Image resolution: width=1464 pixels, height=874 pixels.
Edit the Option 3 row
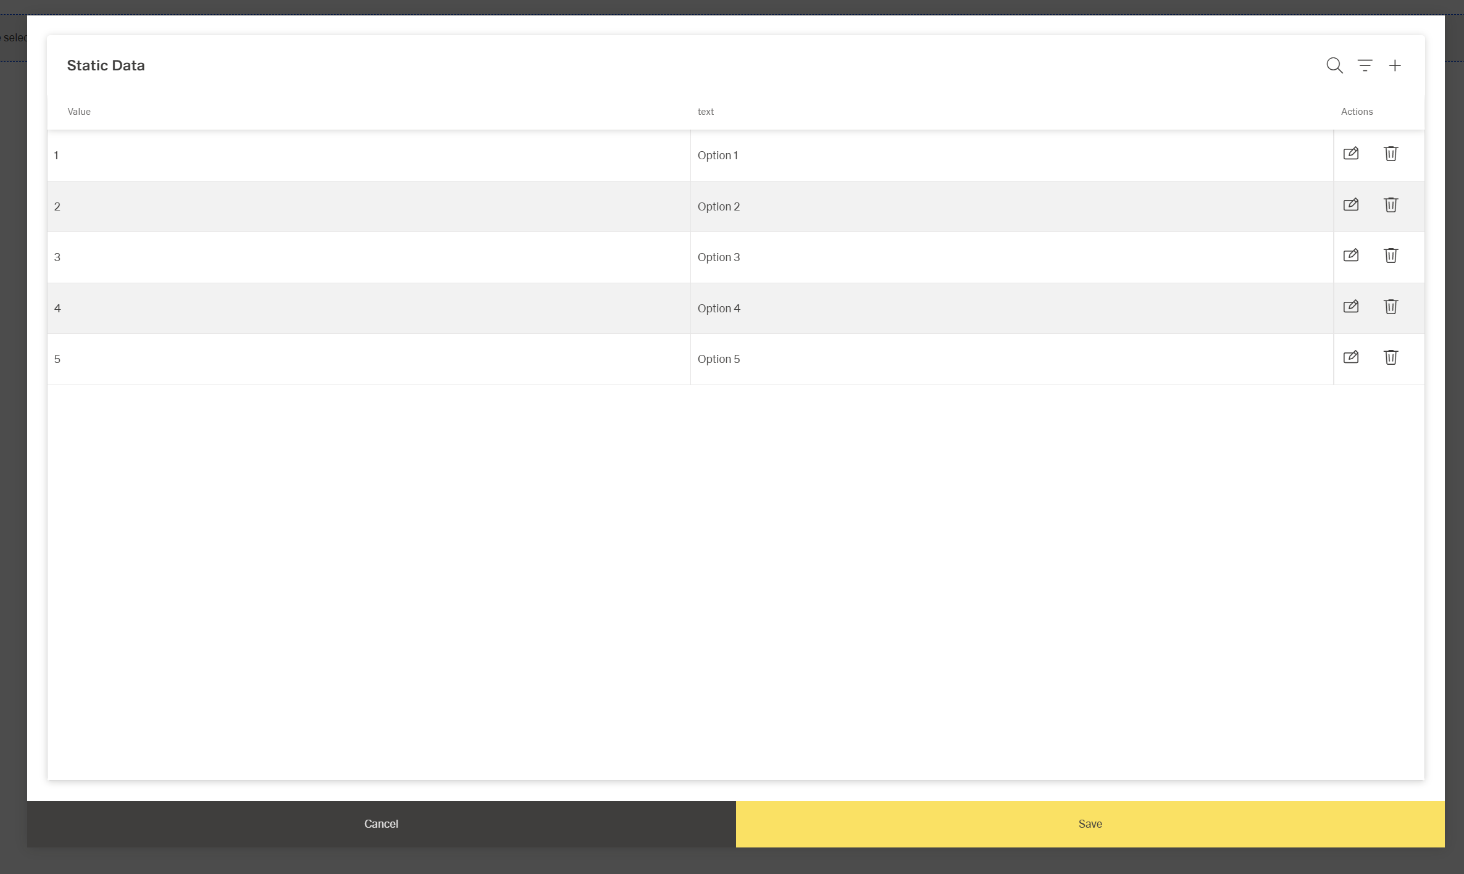point(1351,255)
